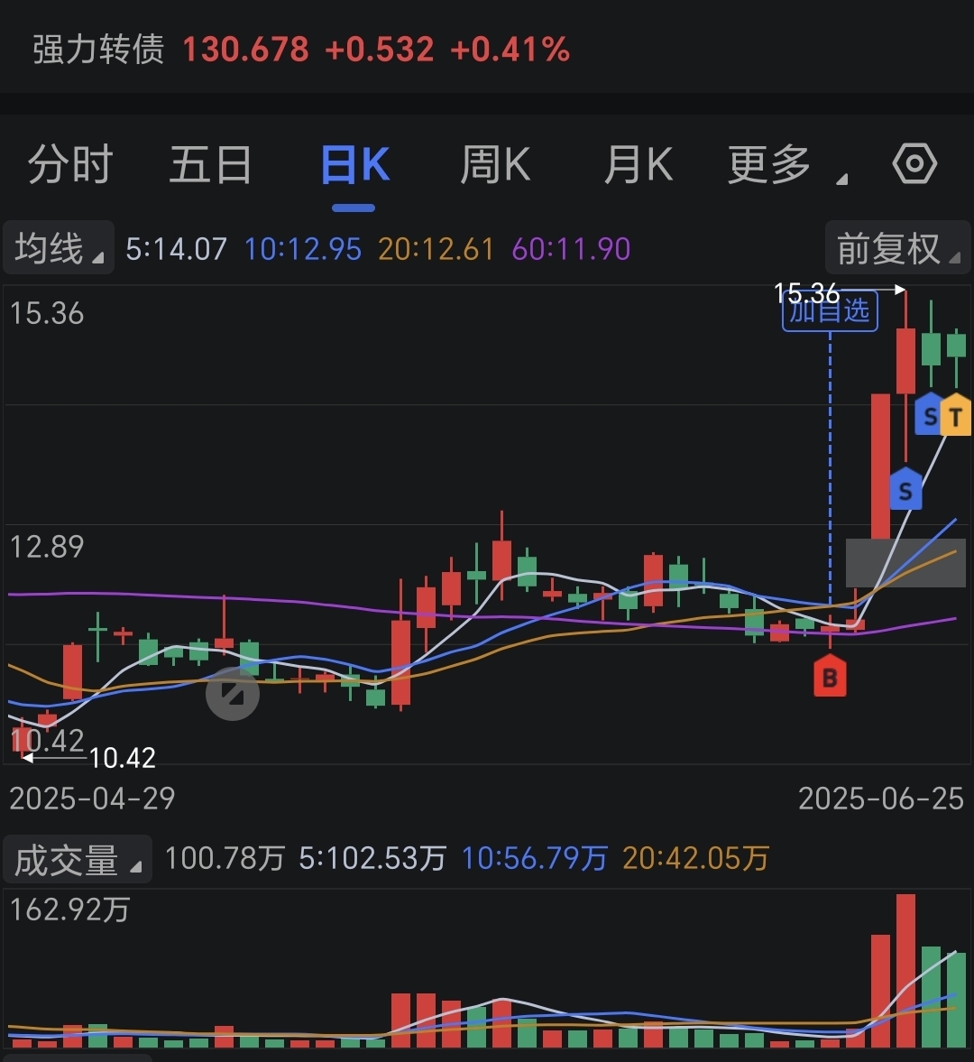Click the 2025-04-29 start date label

(92, 799)
